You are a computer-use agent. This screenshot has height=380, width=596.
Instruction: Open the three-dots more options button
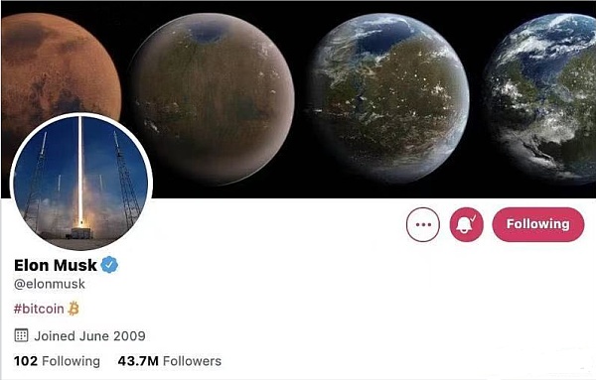pos(423,225)
